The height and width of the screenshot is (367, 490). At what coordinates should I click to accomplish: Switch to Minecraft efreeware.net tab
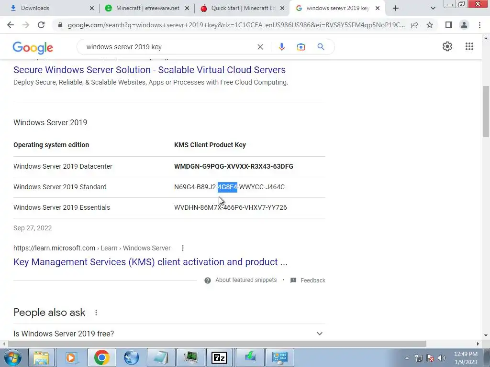click(x=147, y=8)
